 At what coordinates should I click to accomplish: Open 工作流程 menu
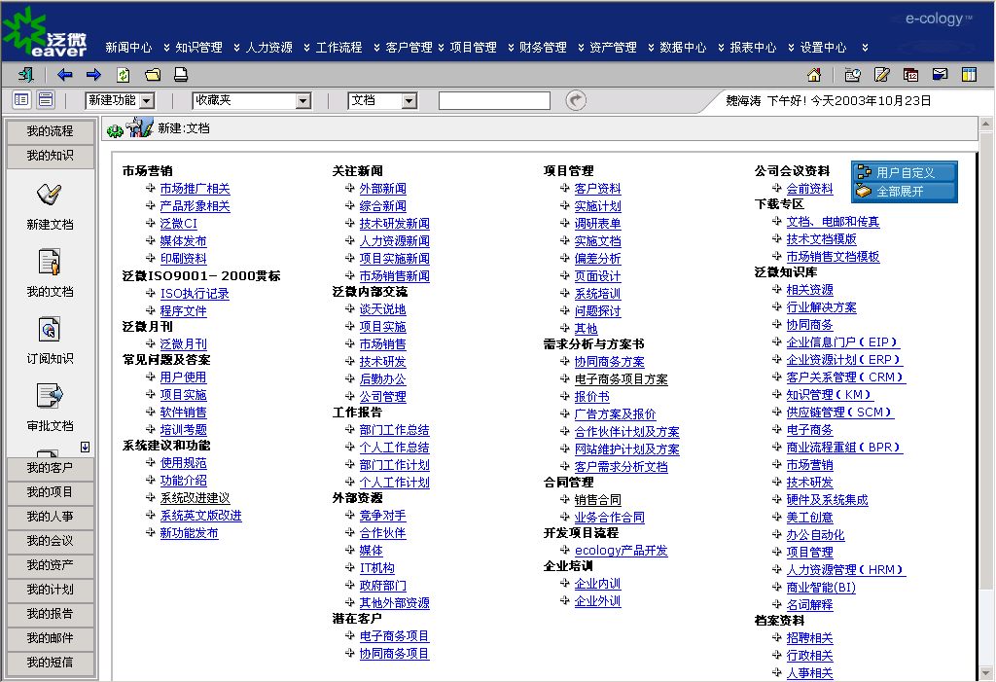pos(339,48)
